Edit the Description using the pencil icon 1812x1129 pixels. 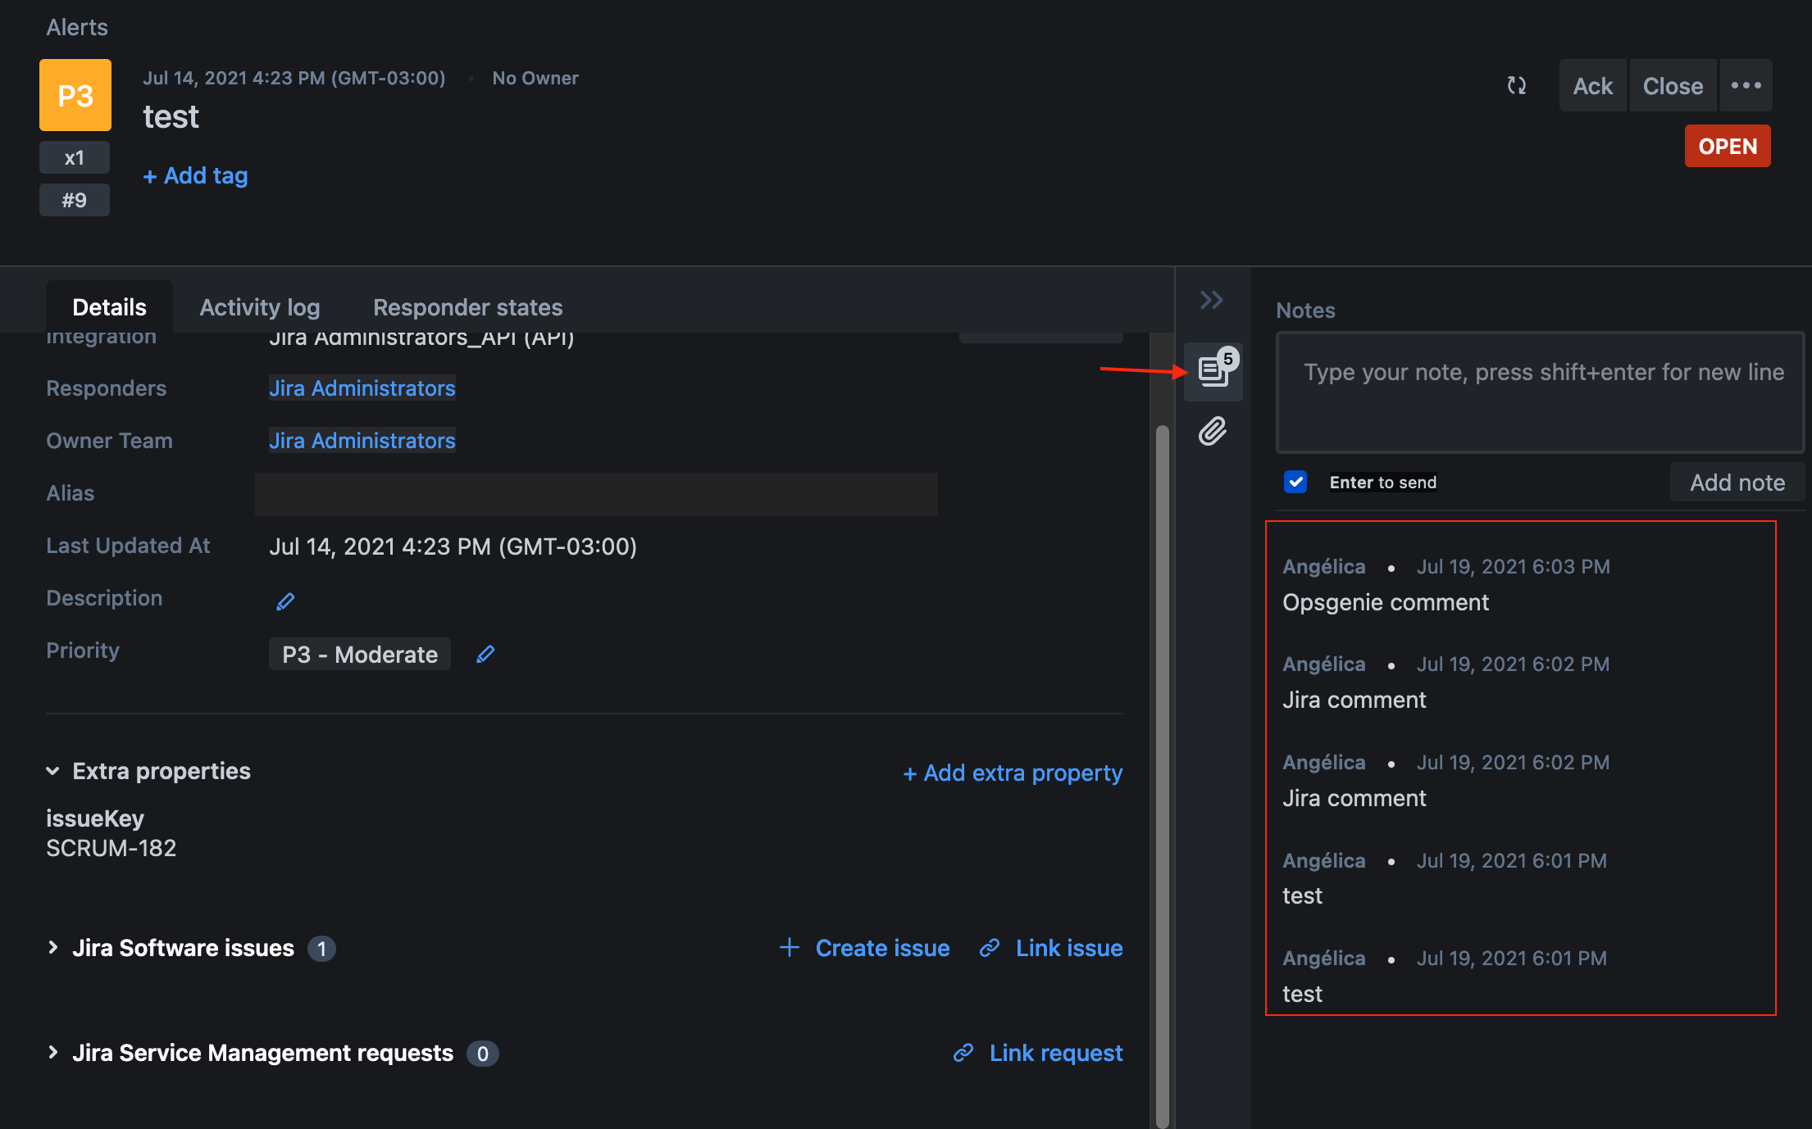[285, 601]
